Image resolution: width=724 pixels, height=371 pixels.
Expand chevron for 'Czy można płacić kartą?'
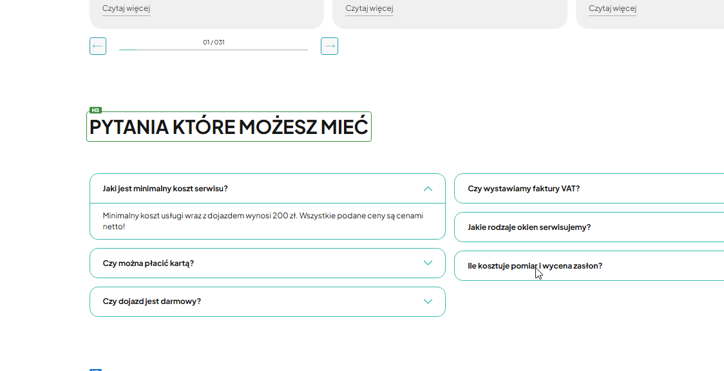(428, 263)
